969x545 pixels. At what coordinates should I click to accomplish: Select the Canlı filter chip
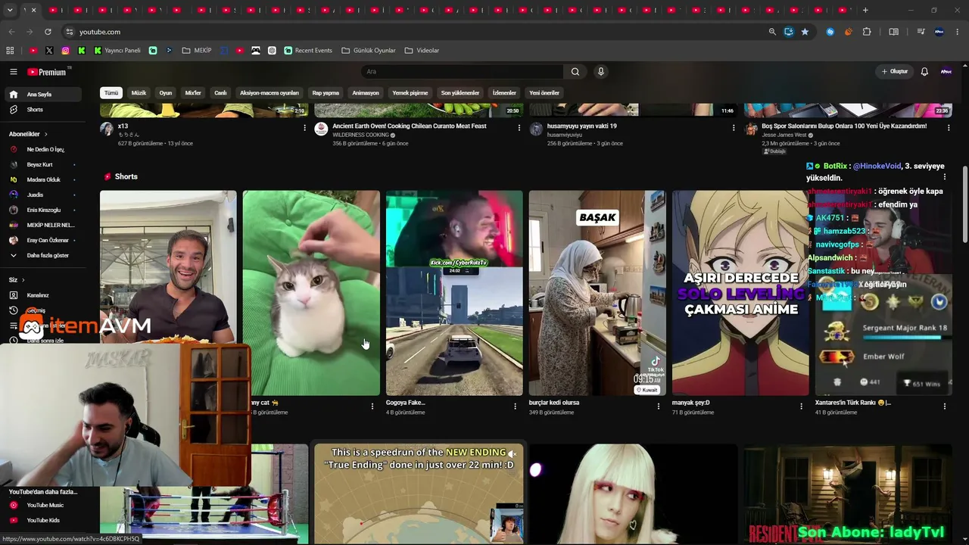220,93
